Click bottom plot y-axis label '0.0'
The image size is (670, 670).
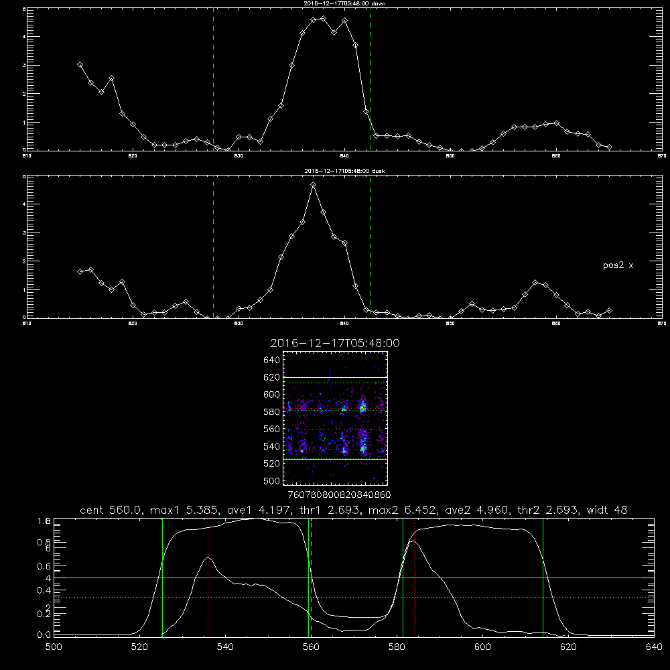(x=44, y=634)
